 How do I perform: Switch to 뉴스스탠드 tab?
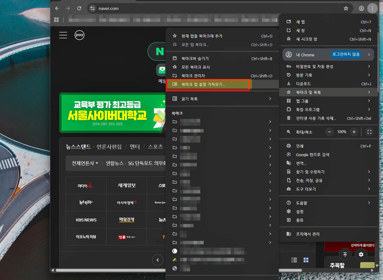tap(78, 147)
